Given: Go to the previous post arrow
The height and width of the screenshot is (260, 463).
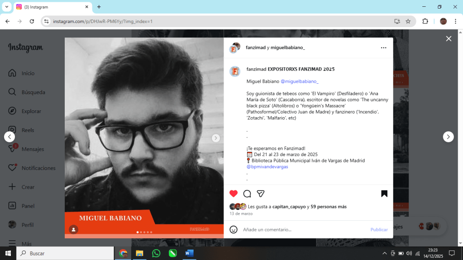Looking at the screenshot, I should (10, 137).
